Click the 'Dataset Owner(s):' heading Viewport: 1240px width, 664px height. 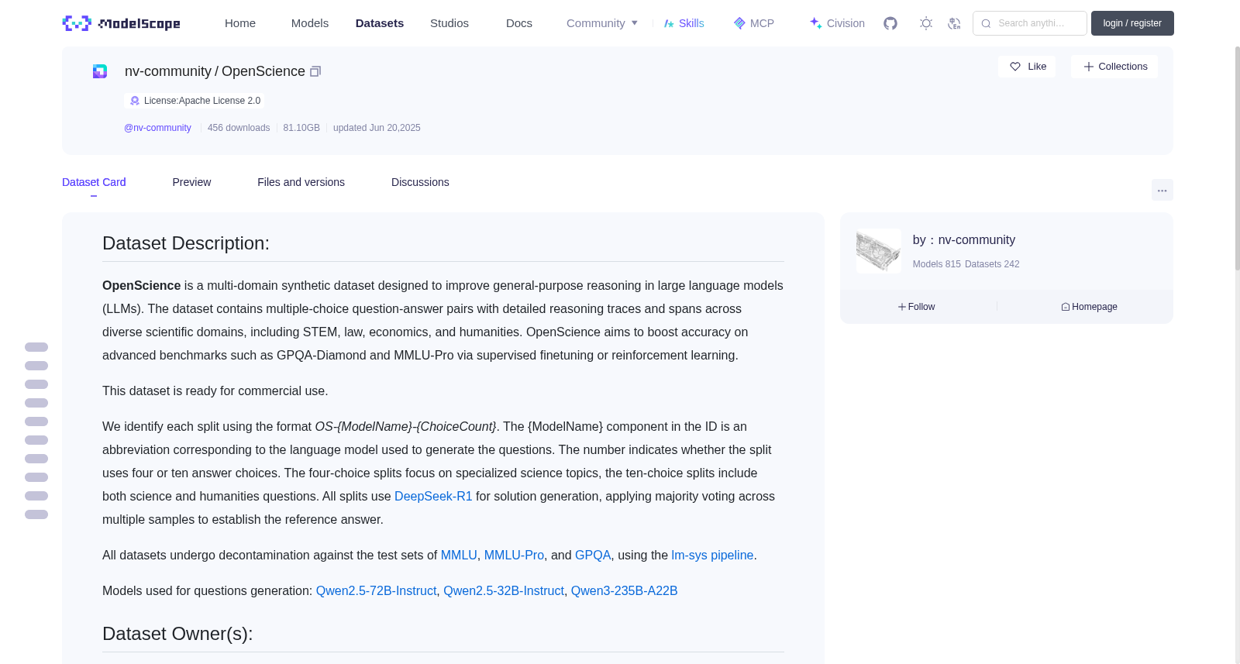click(x=177, y=634)
